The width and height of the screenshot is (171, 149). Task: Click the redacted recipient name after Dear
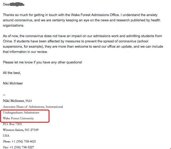coord(17,4)
